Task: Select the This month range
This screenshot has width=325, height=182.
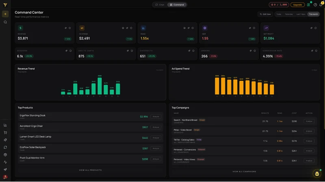Action: [313, 14]
